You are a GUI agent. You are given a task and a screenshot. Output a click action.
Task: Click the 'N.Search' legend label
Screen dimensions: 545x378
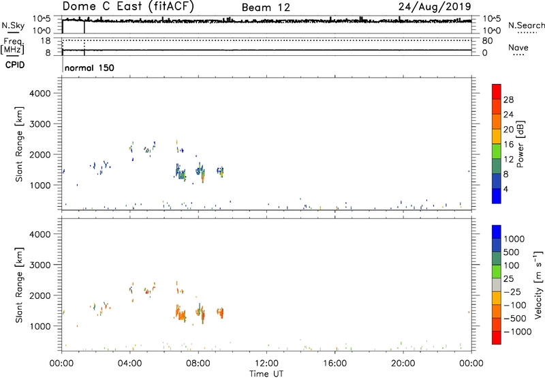526,25
